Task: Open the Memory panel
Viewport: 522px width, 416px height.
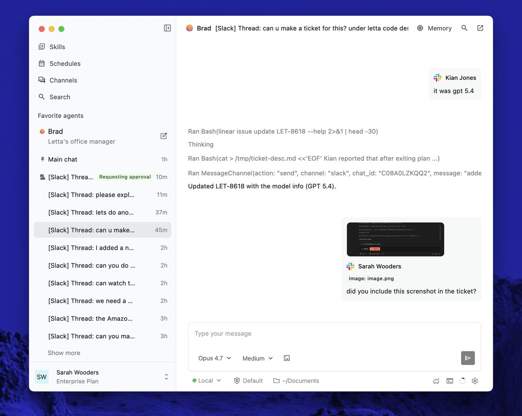Action: tap(434, 28)
